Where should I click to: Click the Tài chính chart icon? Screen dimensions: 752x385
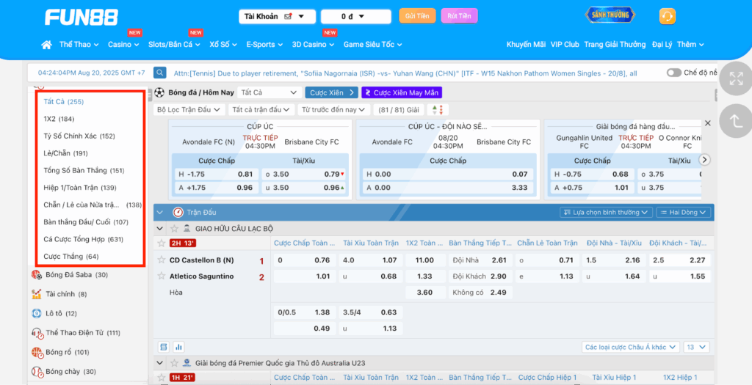click(x=37, y=294)
